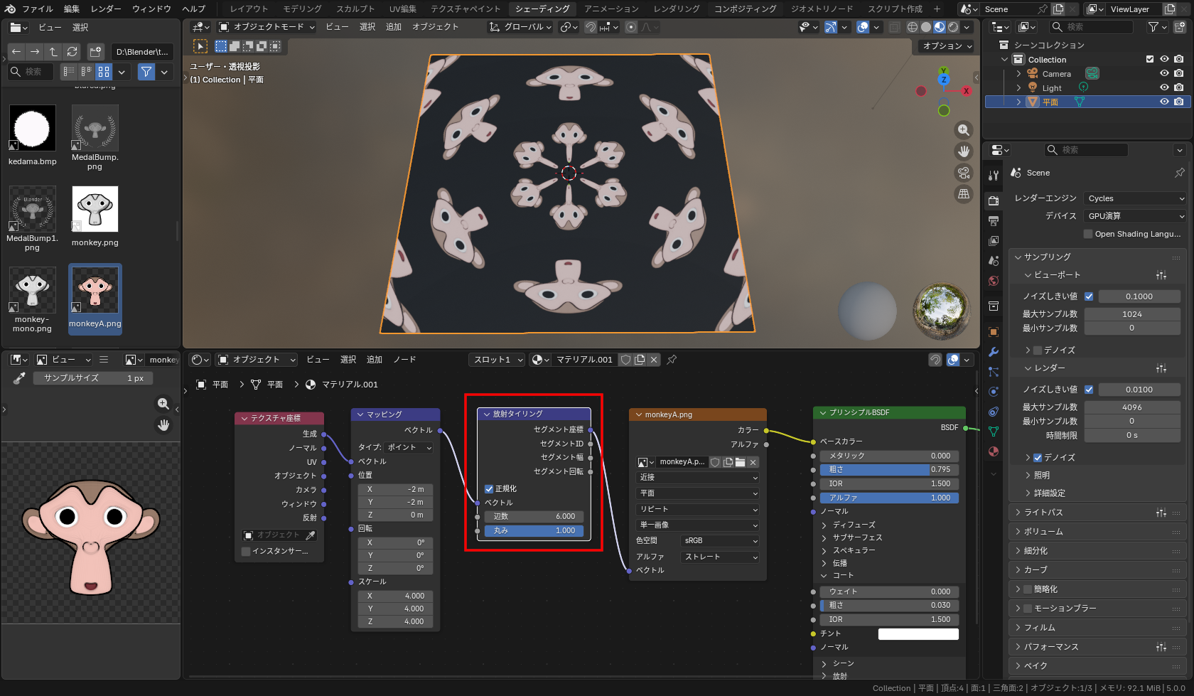1194x696 pixels.
Task: Exclude Collection from view layer checkbox
Action: (x=1150, y=60)
